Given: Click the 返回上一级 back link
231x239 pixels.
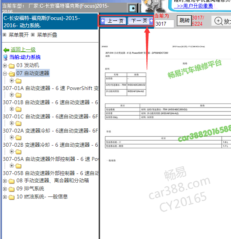Looking at the screenshot, I should click(x=23, y=49).
